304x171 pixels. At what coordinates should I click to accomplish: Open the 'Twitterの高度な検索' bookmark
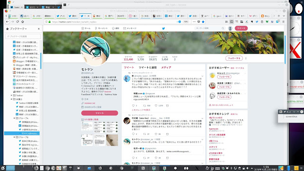pos(28,103)
